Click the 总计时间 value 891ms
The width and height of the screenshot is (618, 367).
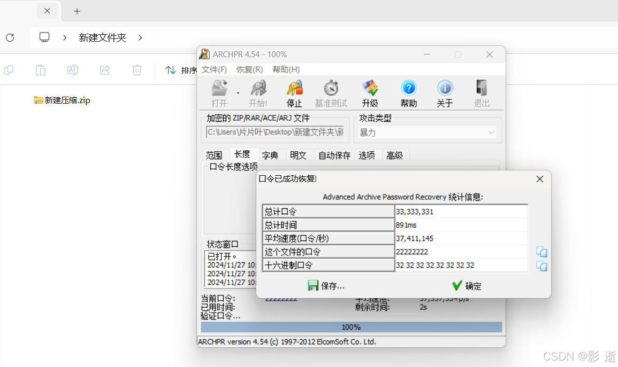click(461, 225)
